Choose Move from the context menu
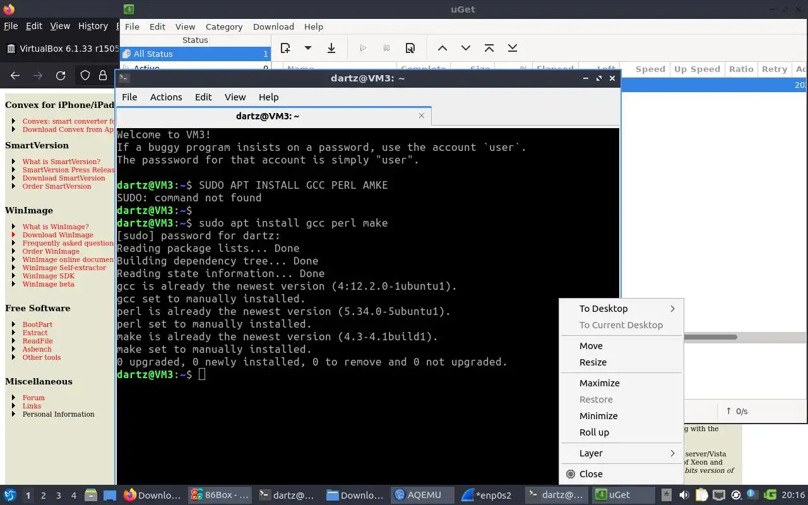 621,345
